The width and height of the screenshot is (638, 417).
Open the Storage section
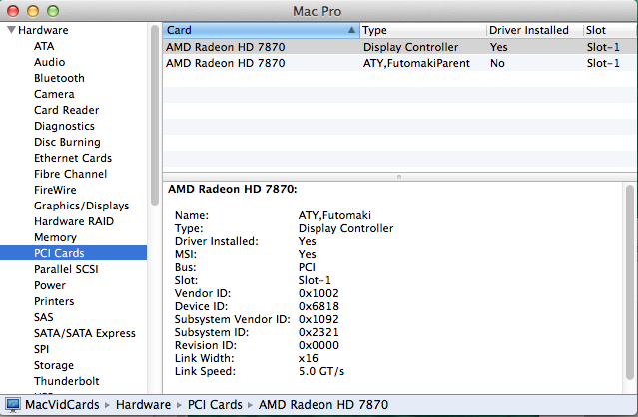pyautogui.click(x=54, y=365)
